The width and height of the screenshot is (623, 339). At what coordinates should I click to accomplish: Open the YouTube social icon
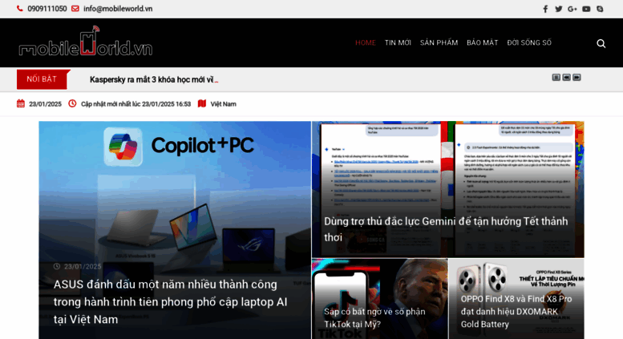click(x=586, y=9)
